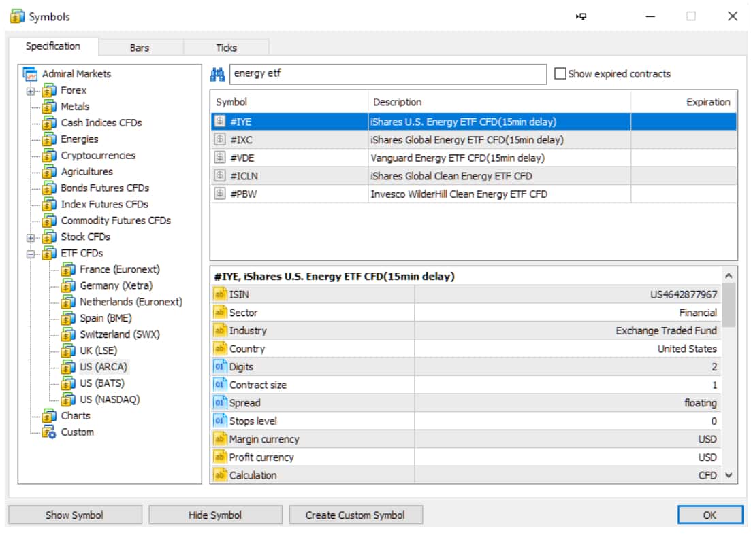This screenshot has height=537, width=751.
Task: Click the #IXC symbol row icon
Action: click(x=219, y=139)
